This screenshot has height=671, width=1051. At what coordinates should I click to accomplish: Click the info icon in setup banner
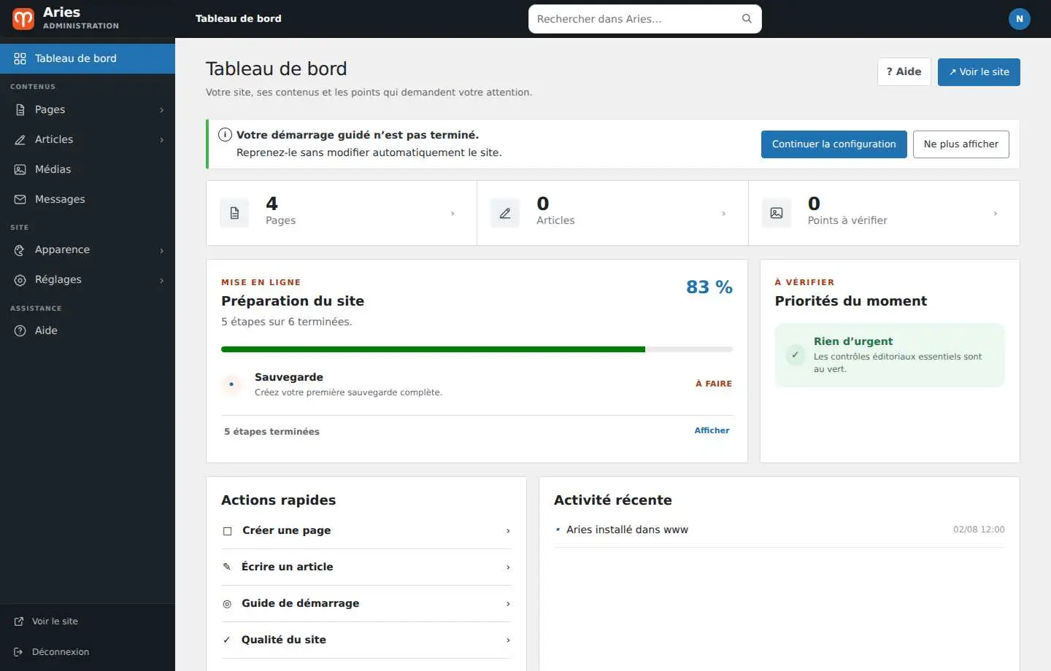(225, 134)
